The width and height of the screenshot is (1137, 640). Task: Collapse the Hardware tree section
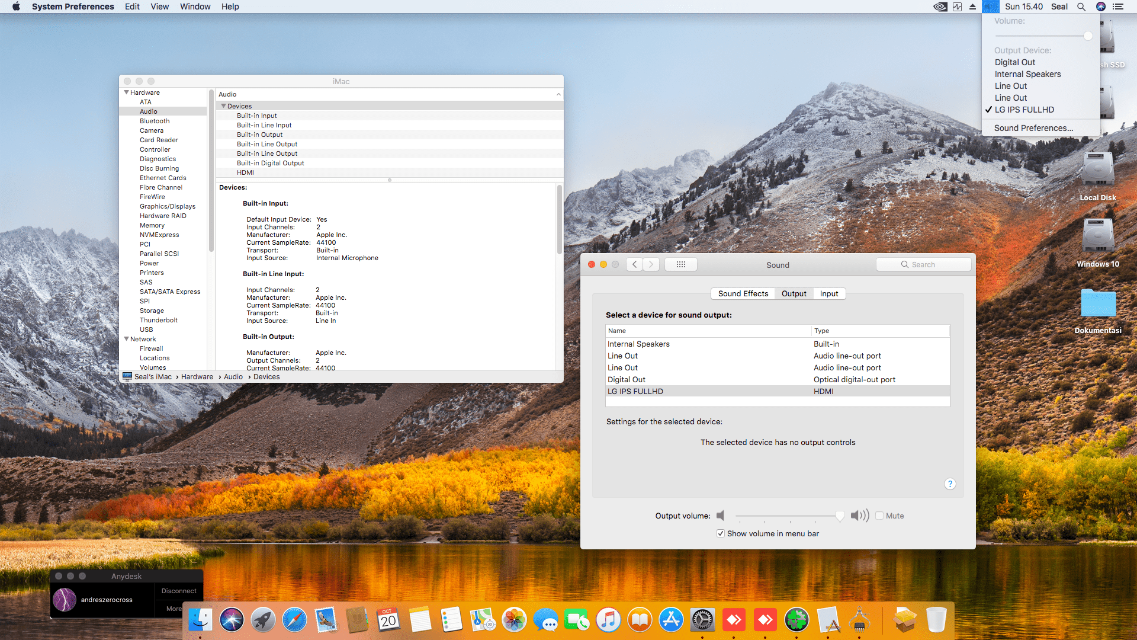tap(126, 92)
